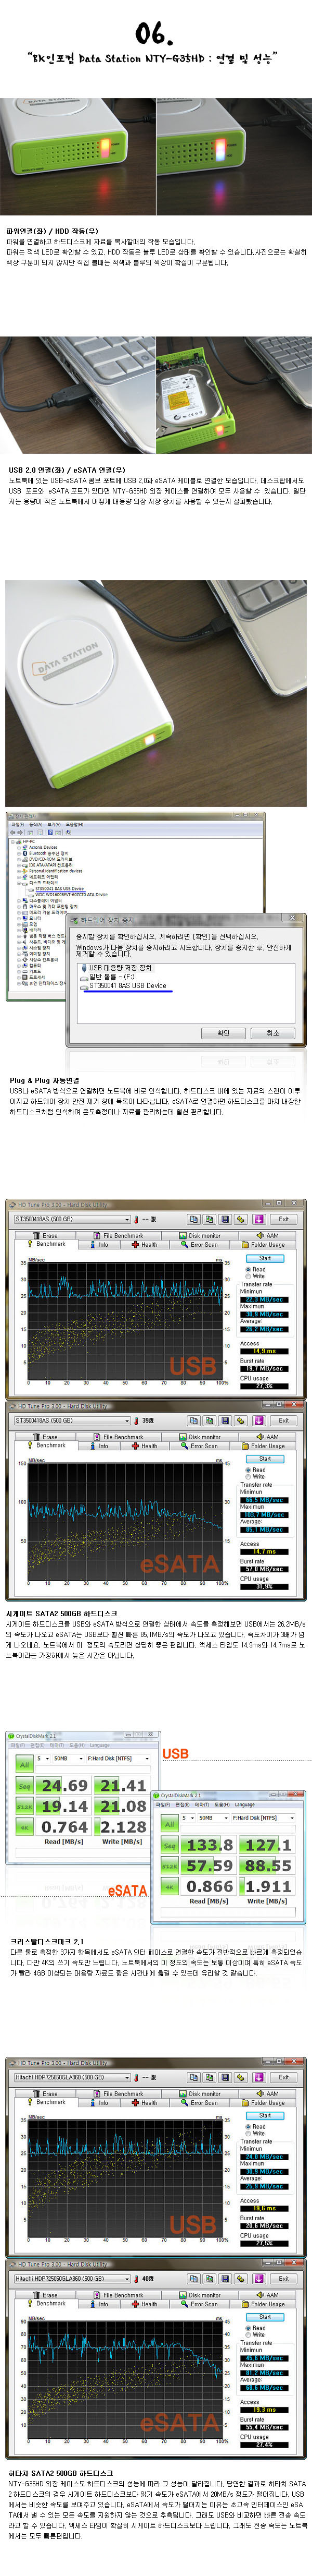Screen dimensions: 312x2576
Task: Select Acronis Devices in Device Manager tree
Action: [42, 848]
